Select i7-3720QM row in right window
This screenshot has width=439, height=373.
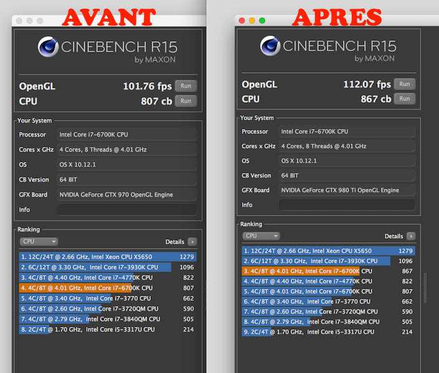pyautogui.click(x=329, y=311)
